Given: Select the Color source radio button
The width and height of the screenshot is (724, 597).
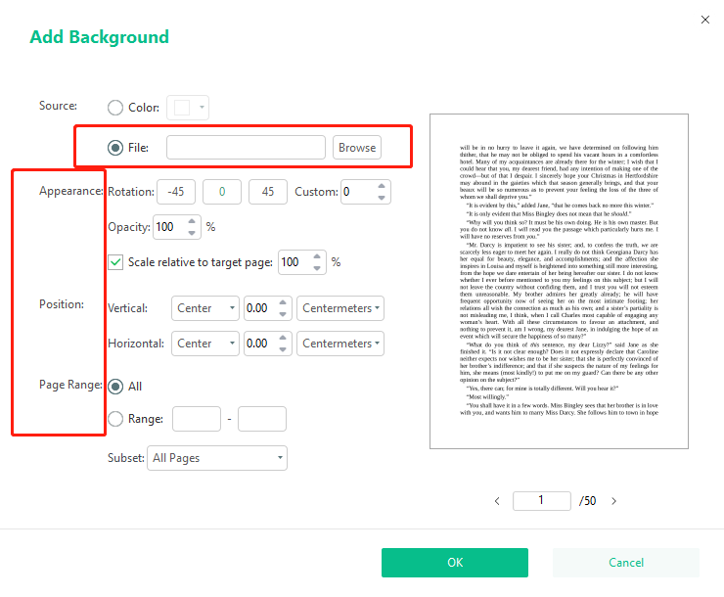Looking at the screenshot, I should (115, 108).
